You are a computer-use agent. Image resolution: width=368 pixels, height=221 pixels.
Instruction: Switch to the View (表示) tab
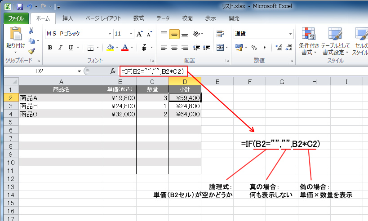pos(211,18)
